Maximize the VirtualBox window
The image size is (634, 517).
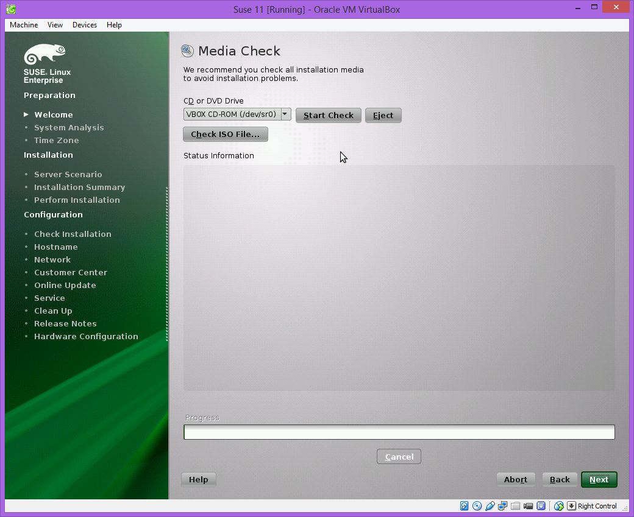(594, 7)
